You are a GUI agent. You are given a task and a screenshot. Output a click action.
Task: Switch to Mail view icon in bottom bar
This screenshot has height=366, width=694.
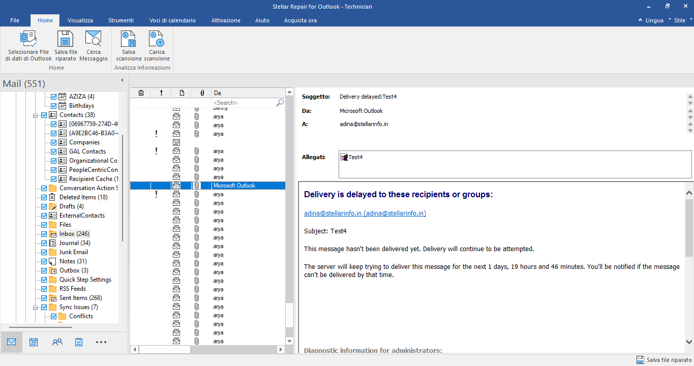coord(11,342)
